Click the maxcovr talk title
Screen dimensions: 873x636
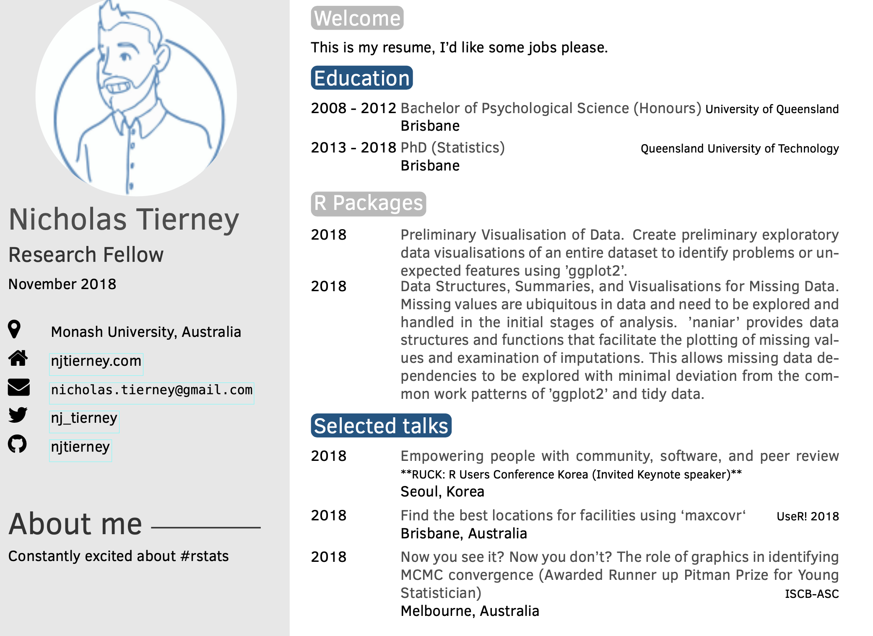573,516
